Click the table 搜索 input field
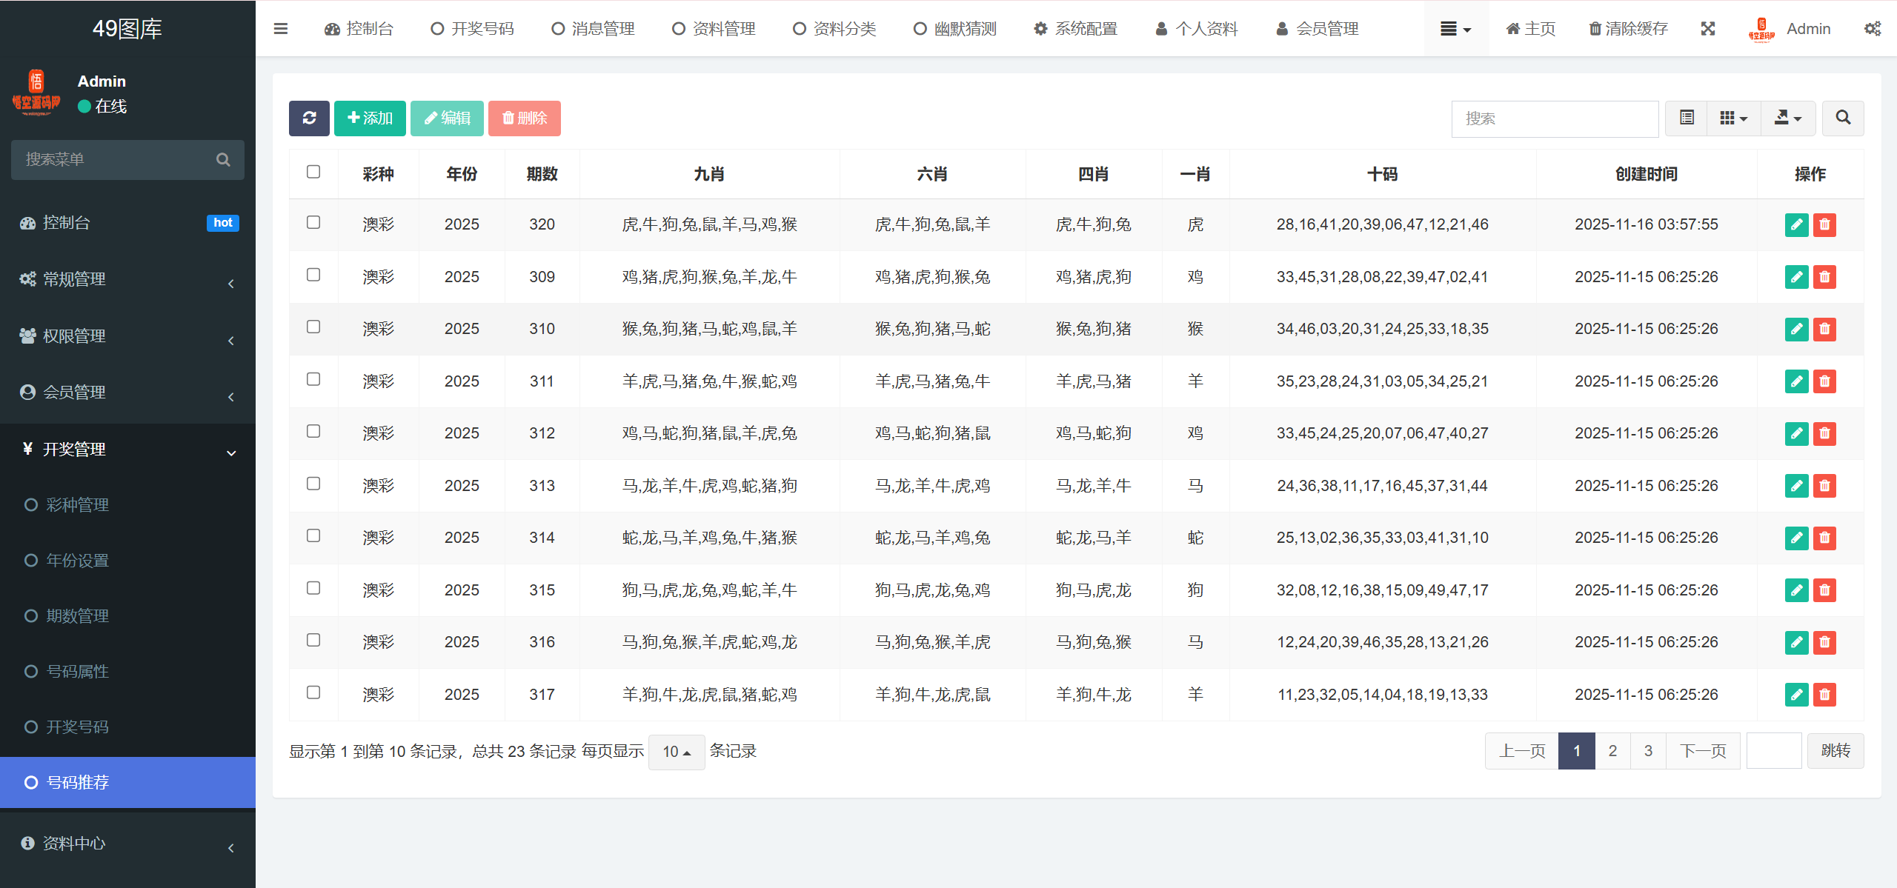Viewport: 1897px width, 888px height. click(x=1554, y=118)
